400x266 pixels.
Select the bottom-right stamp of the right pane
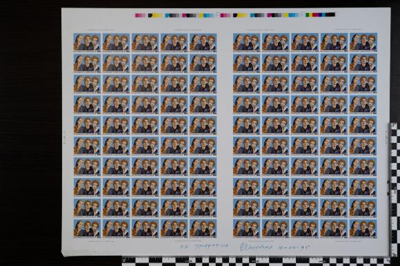[363, 229]
